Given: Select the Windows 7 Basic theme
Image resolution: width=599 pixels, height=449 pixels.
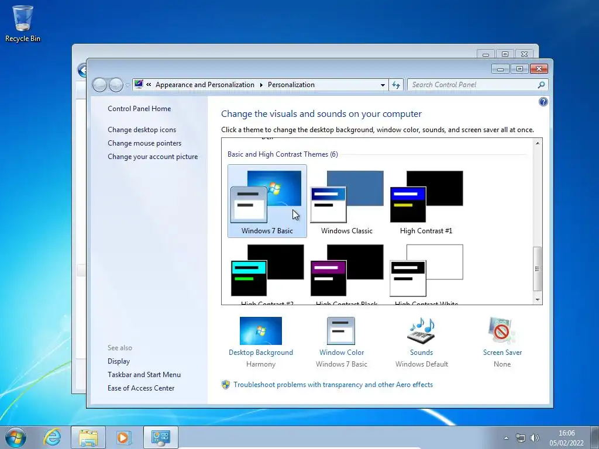Looking at the screenshot, I should point(267,201).
